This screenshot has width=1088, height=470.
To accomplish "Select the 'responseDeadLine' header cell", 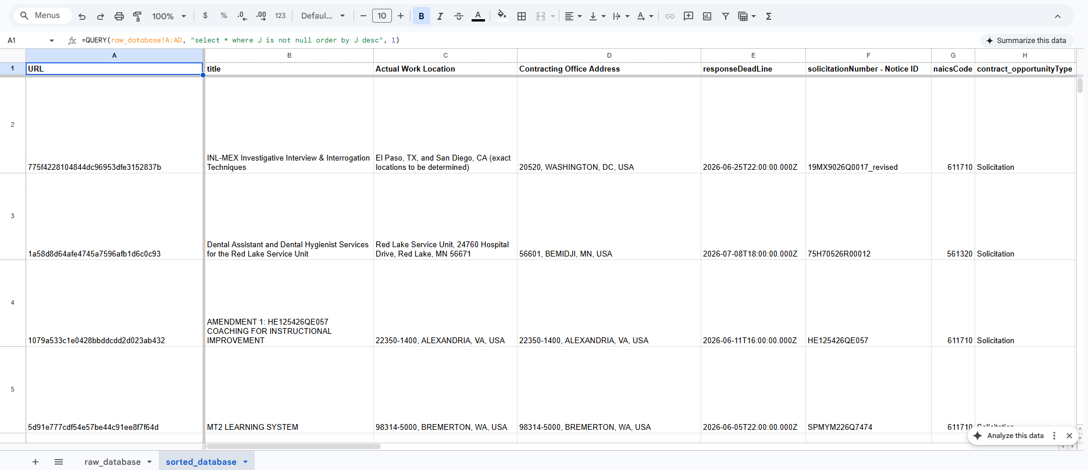I will [753, 69].
